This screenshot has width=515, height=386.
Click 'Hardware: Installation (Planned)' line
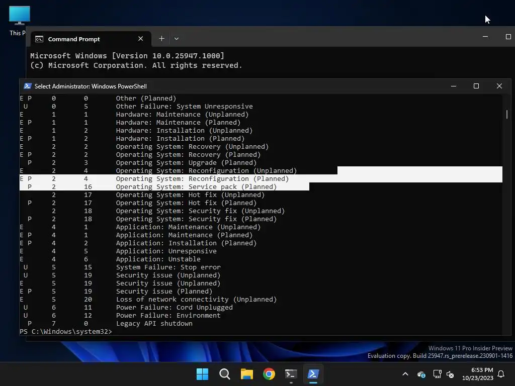pyautogui.click(x=181, y=139)
